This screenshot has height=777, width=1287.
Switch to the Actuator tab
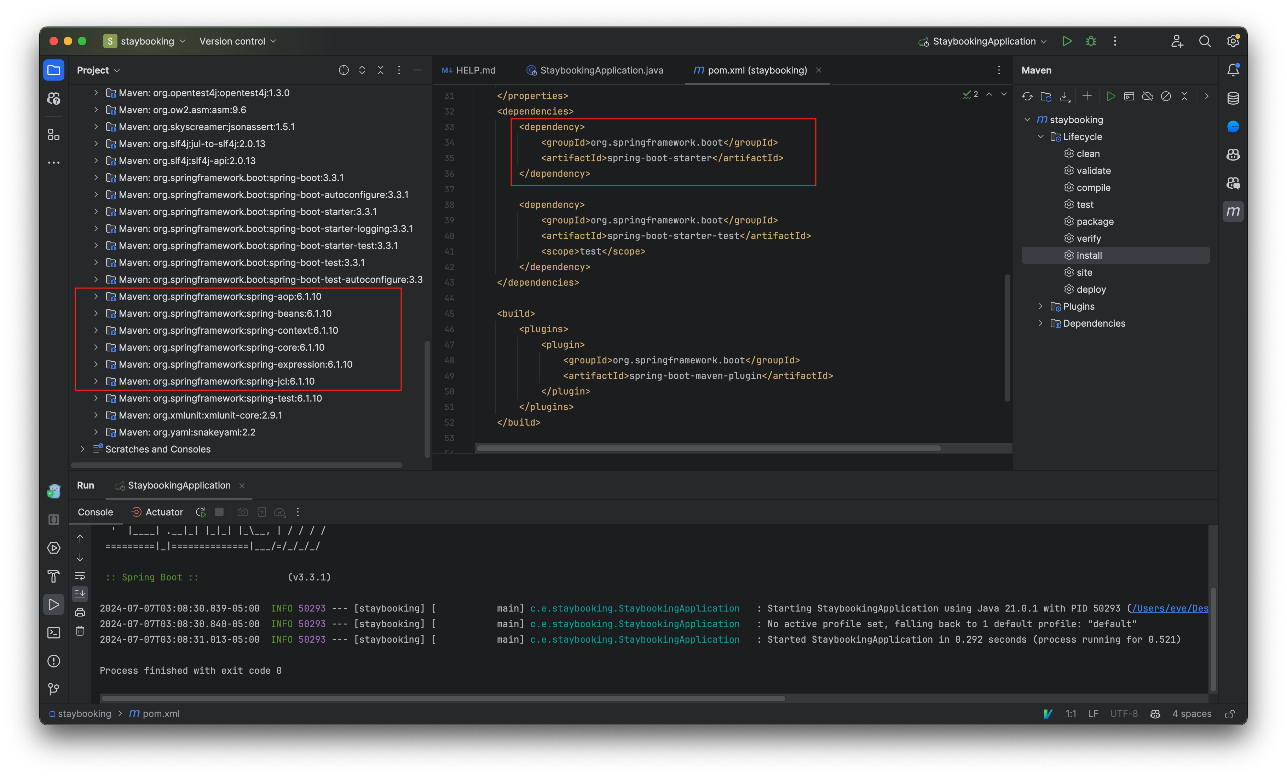point(157,513)
